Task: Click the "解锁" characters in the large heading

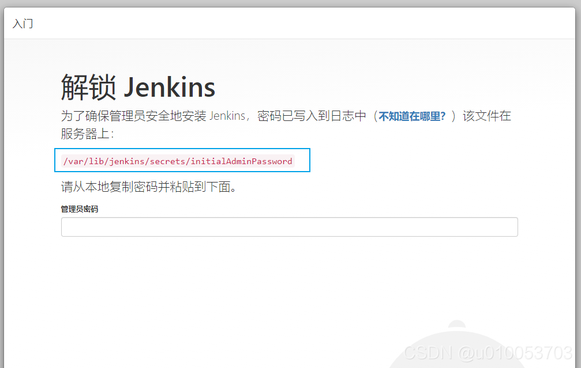Action: tap(88, 88)
